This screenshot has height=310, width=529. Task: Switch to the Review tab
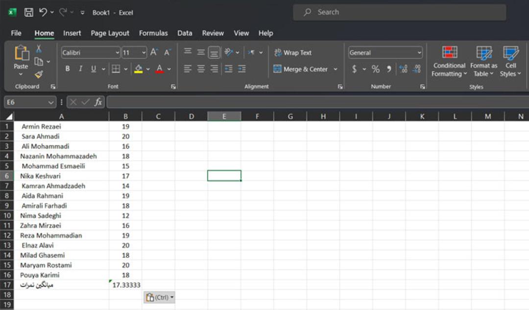(213, 33)
